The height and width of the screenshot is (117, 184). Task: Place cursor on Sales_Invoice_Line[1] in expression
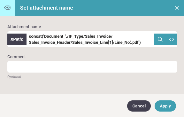tap(92, 43)
